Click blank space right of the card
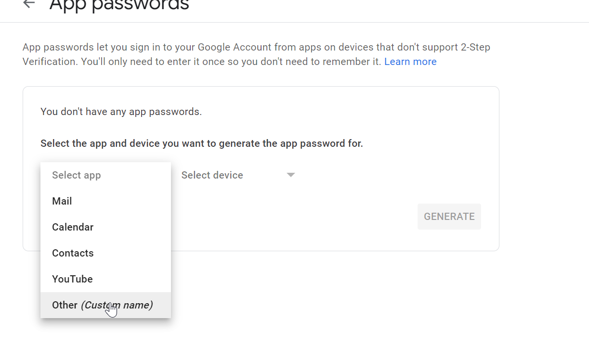 click(x=544, y=168)
